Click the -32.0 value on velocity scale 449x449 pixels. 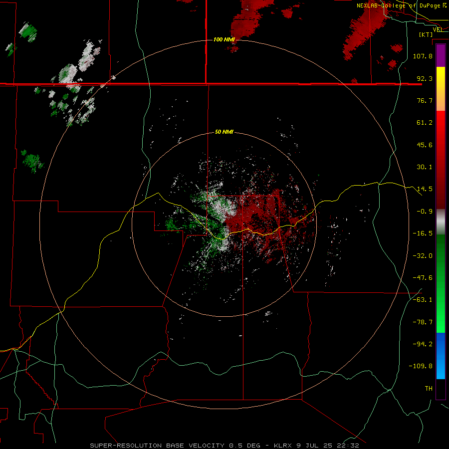(x=423, y=256)
